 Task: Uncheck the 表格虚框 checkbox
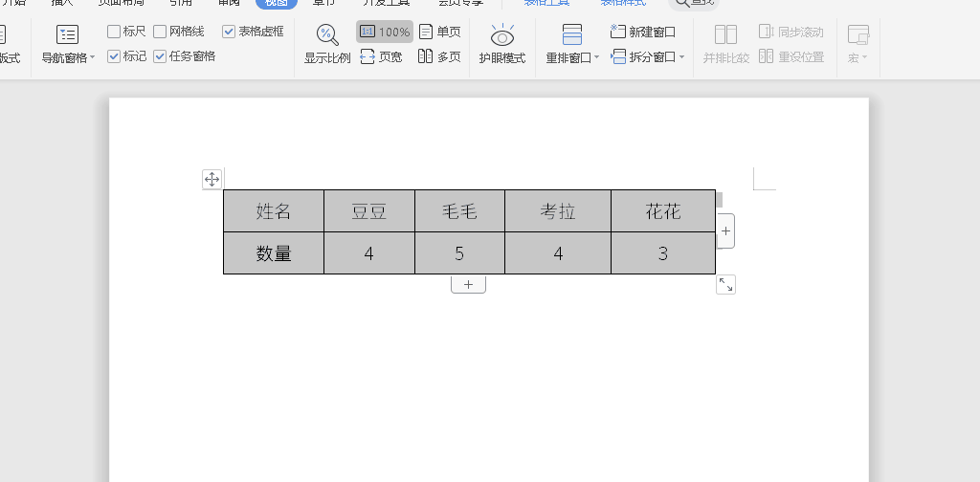[229, 32]
